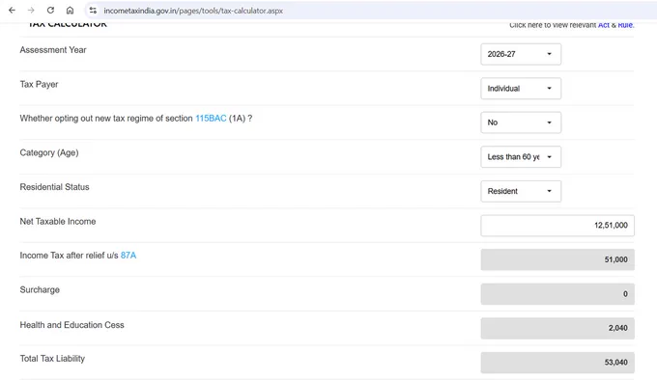This screenshot has height=380, width=657.
Task: Click the 'Total Tax Liability' label
Action: click(52, 359)
